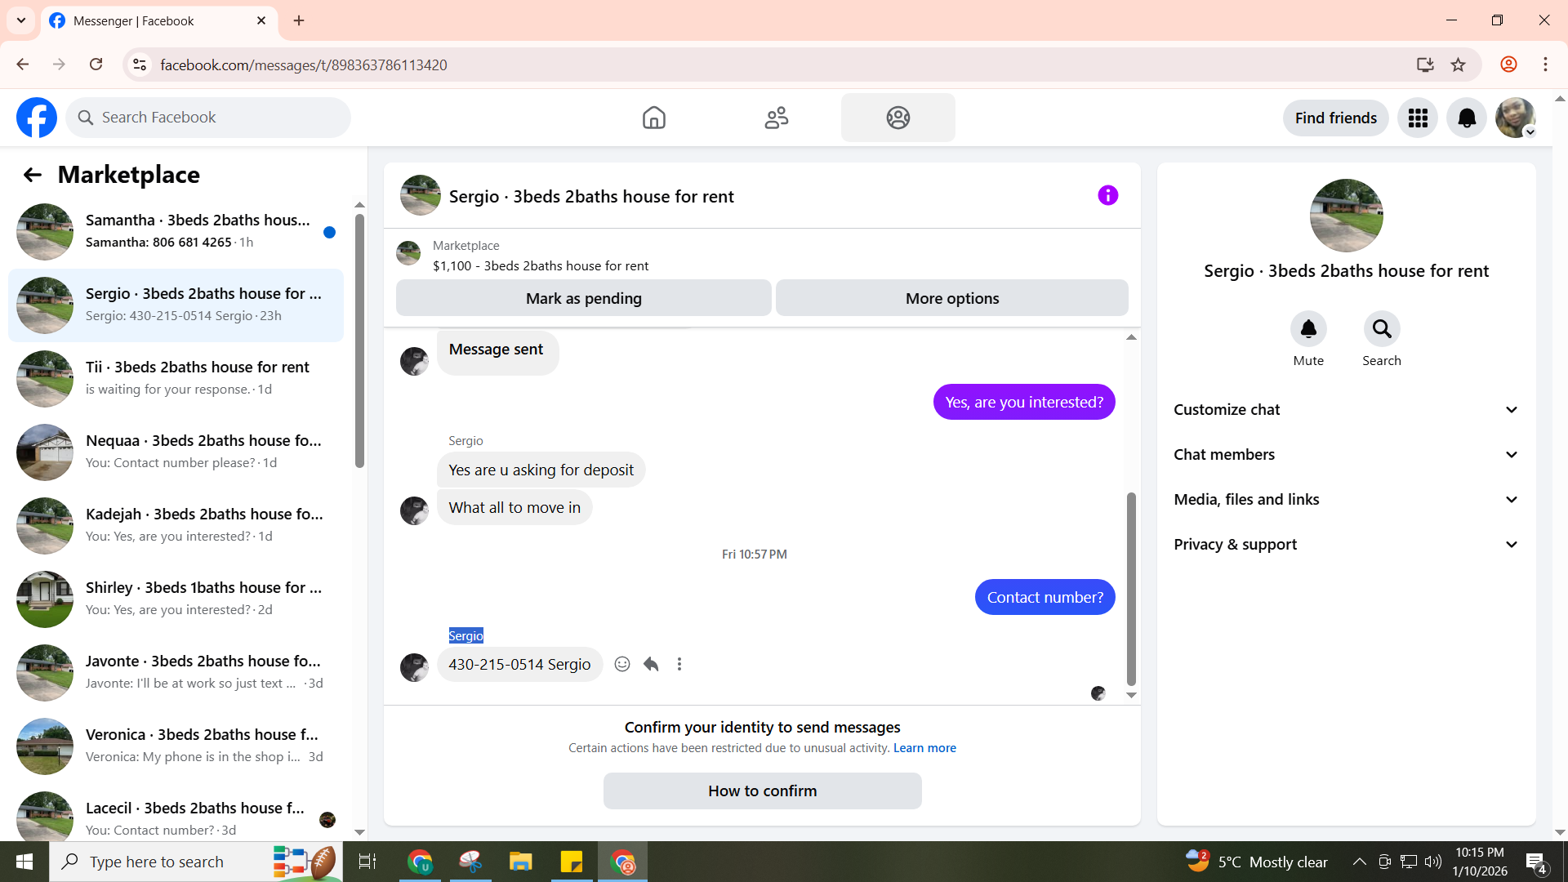Screen dimensions: 1568x882
Task: Expand the Customize chat section
Action: [x=1346, y=410]
